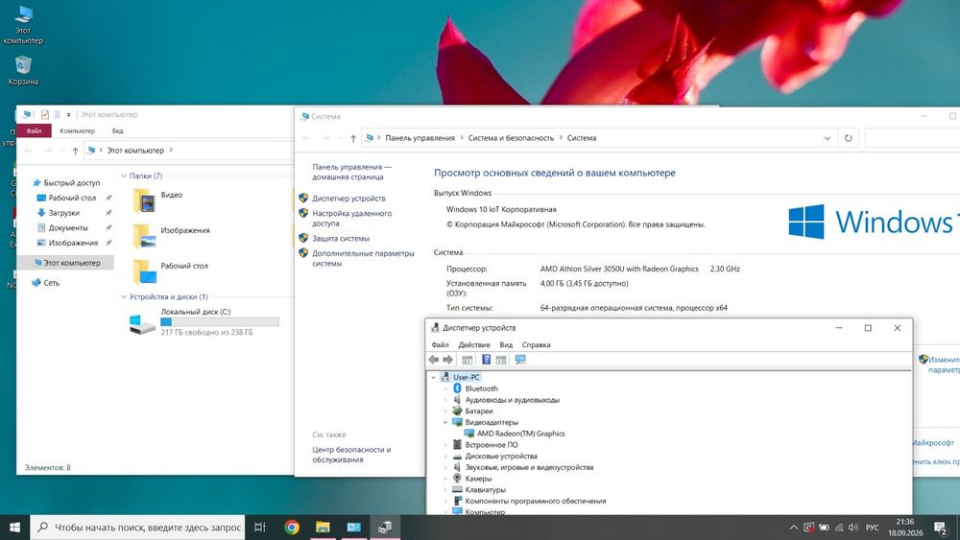This screenshot has height=540, width=960.
Task: Select the User-PC root node
Action: pyautogui.click(x=466, y=377)
